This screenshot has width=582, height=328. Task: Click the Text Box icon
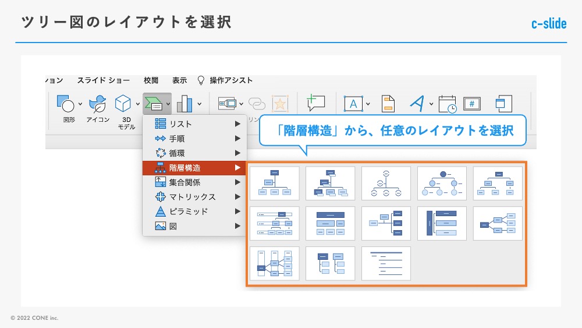point(353,104)
